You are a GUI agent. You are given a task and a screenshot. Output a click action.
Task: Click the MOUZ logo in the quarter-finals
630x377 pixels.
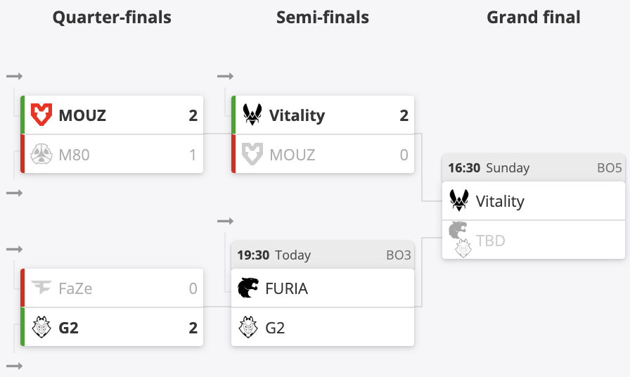click(41, 115)
